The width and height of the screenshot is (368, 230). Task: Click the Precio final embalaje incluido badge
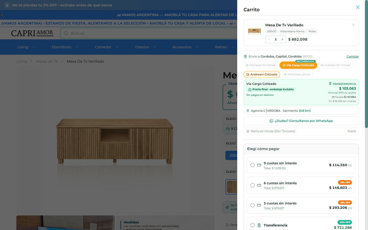click(x=271, y=89)
